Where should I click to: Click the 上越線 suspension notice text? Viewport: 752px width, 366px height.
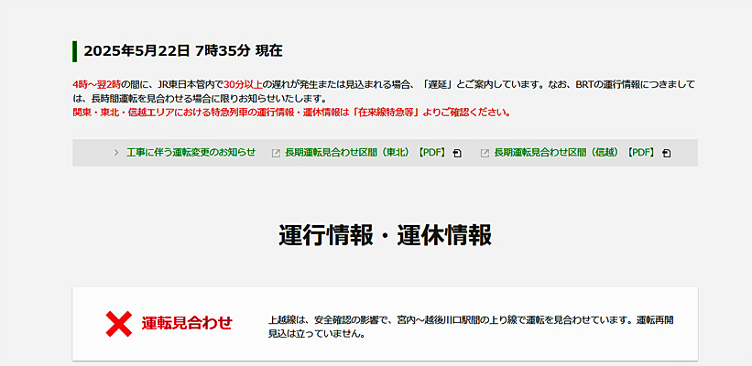(471, 327)
